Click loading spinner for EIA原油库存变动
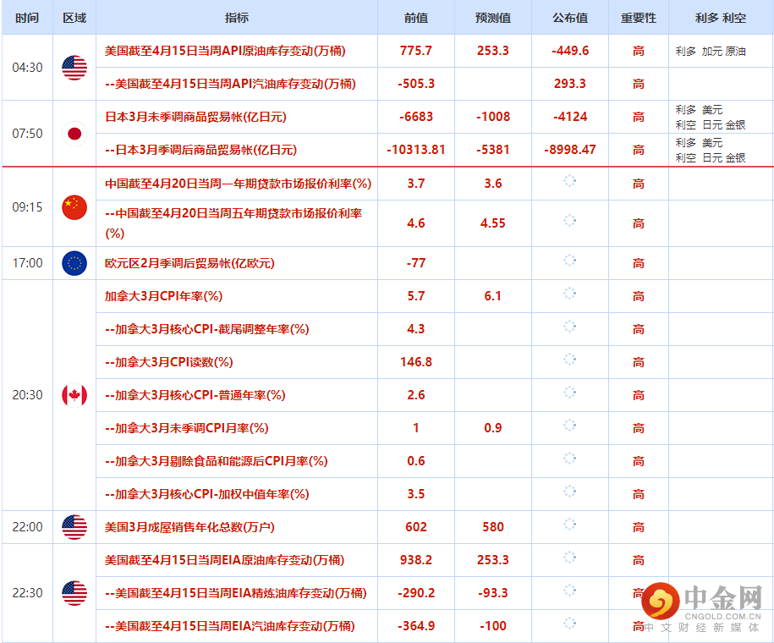Viewport: 774px width, 643px height. point(569,558)
